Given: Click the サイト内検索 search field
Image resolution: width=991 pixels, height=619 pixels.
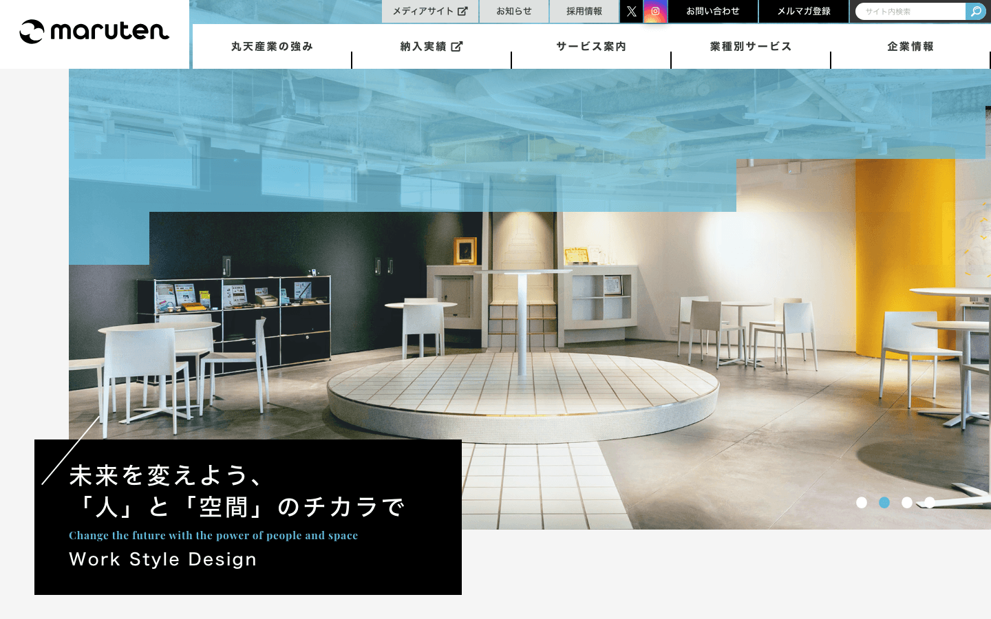Looking at the screenshot, I should 910,12.
